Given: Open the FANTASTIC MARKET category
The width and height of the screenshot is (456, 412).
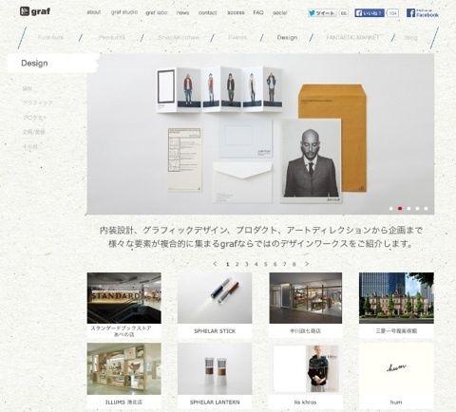Looking at the screenshot, I should tap(352, 37).
